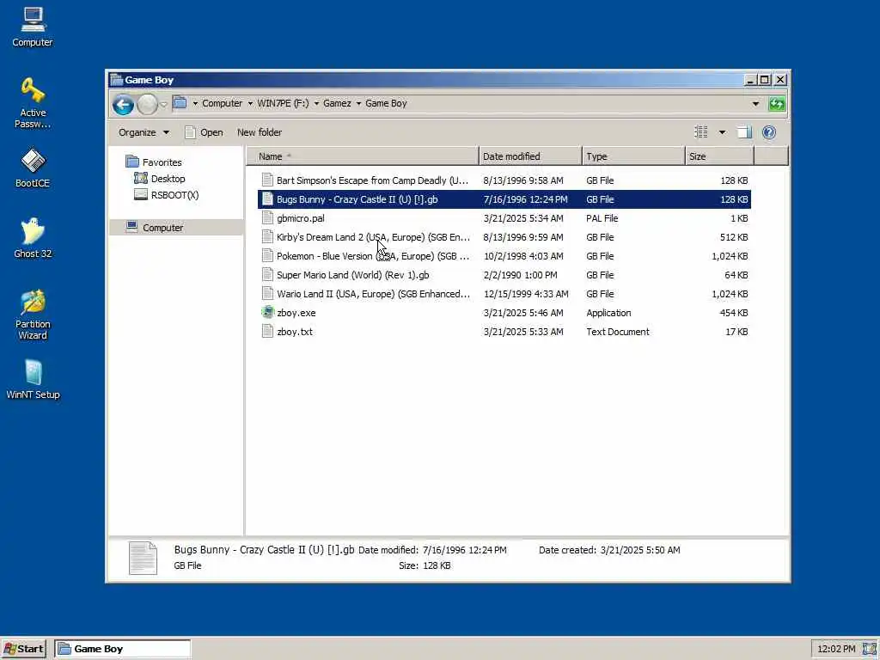Open the address bar history dropdown
This screenshot has height=660, width=880.
[x=755, y=104]
